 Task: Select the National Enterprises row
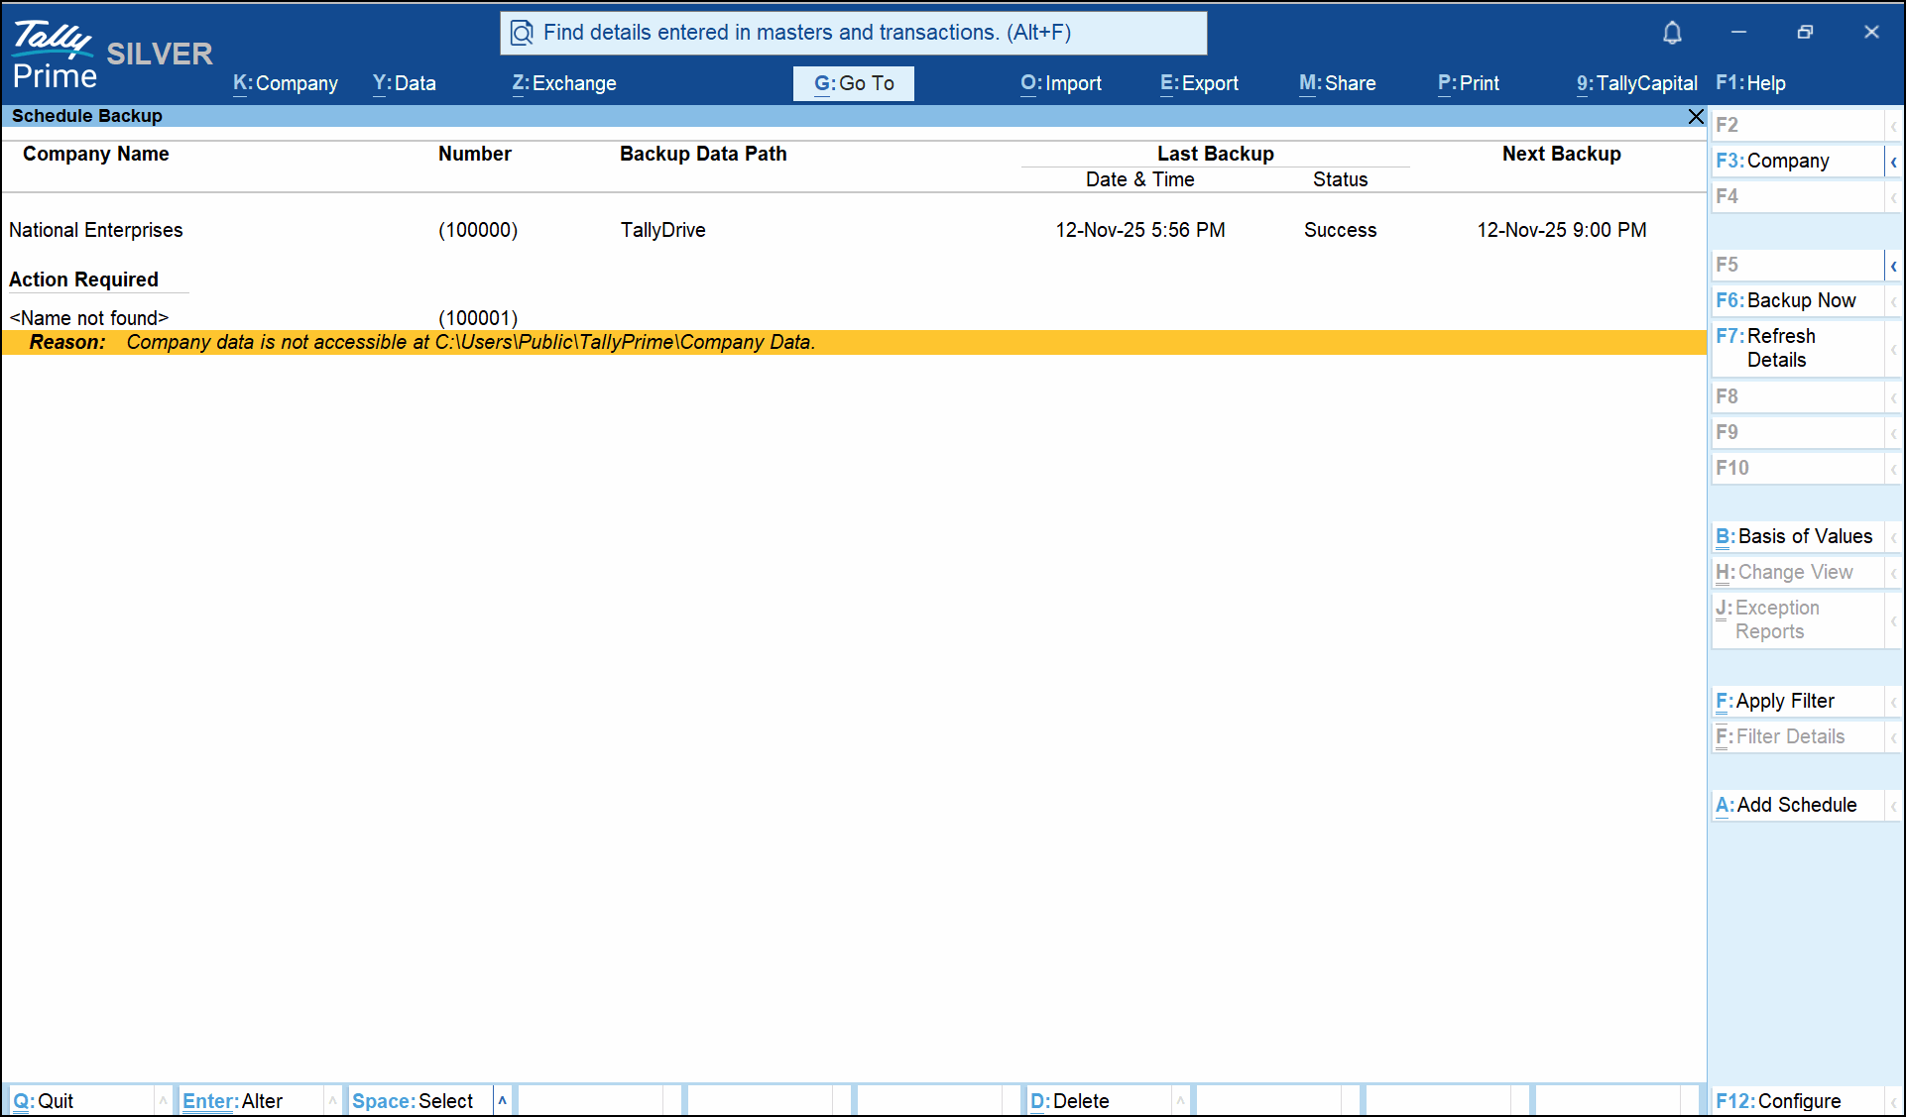pyautogui.click(x=96, y=230)
